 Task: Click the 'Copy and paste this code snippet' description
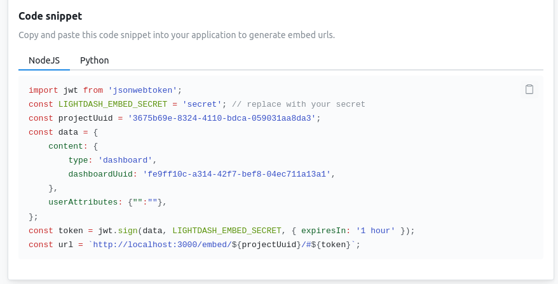177,35
